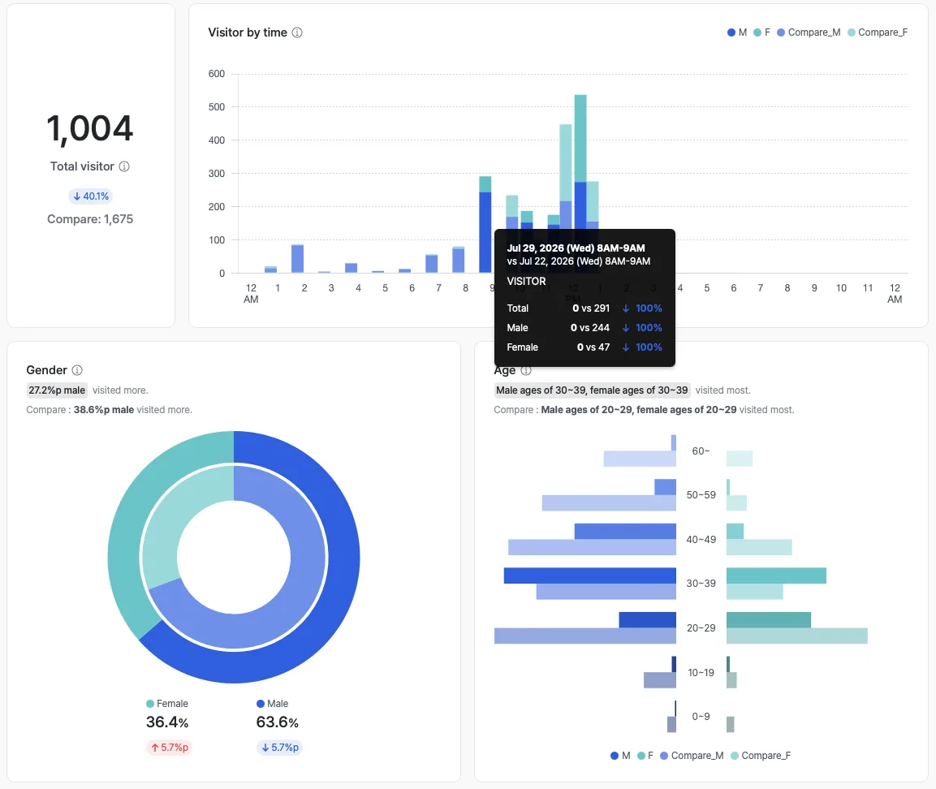Screen dimensions: 936x789
Task: Click the 'Compare: 1,675' text
Action: (90, 219)
